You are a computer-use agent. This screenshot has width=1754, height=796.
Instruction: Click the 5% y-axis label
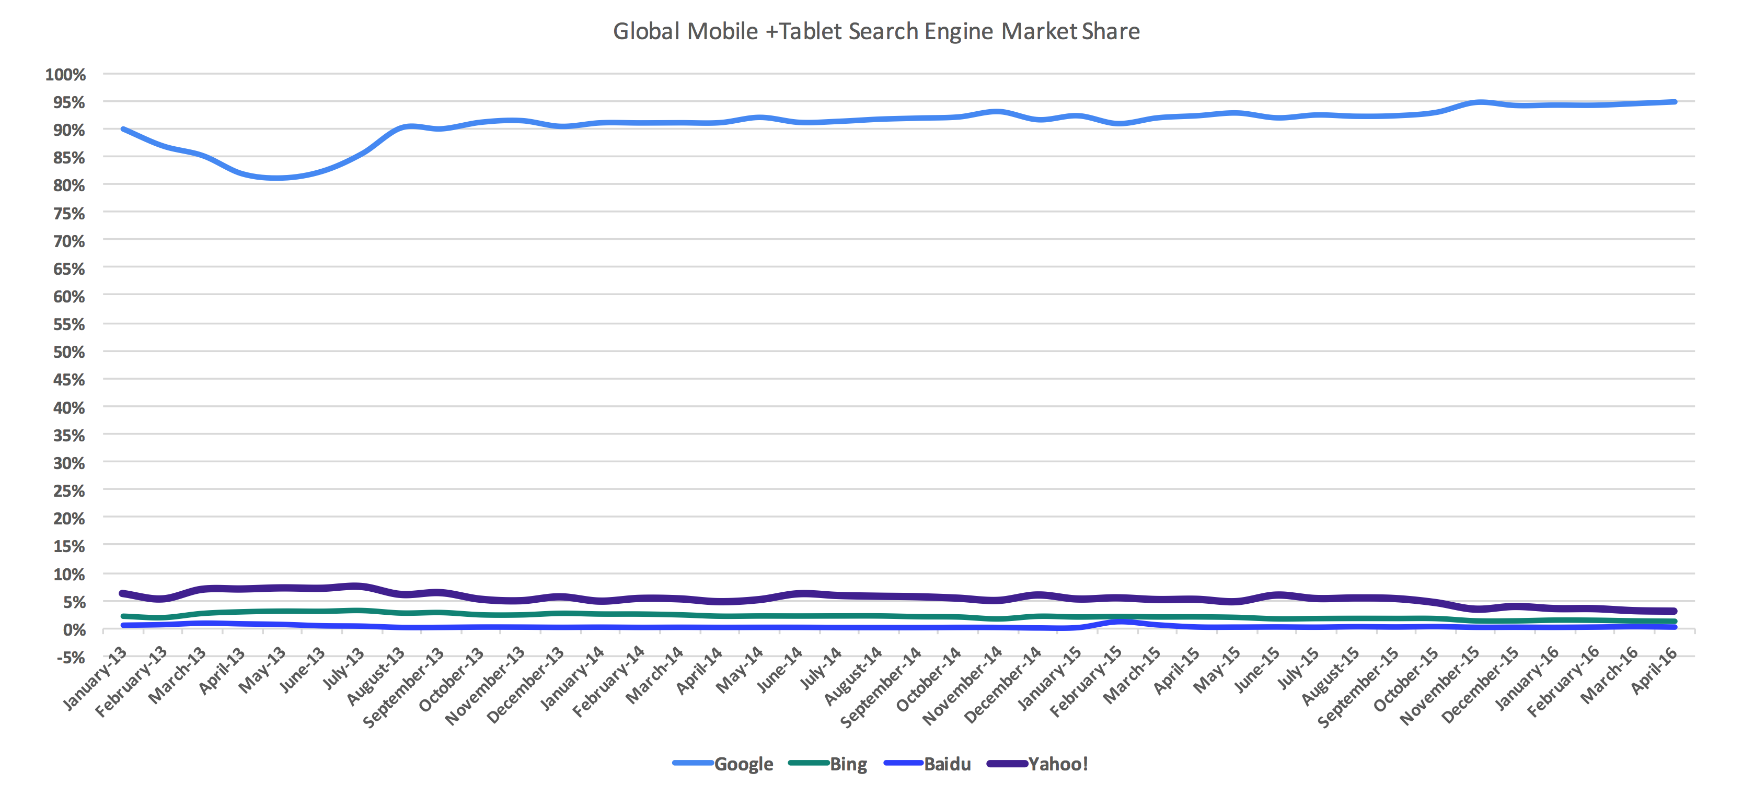click(74, 602)
